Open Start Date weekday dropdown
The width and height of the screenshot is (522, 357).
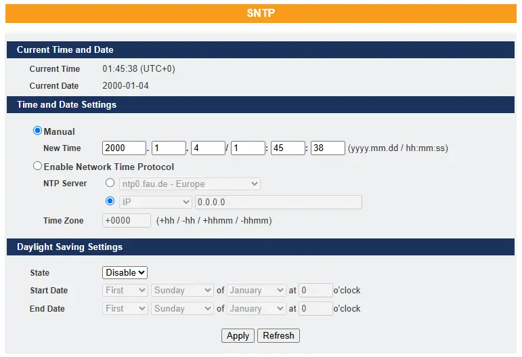182,291
